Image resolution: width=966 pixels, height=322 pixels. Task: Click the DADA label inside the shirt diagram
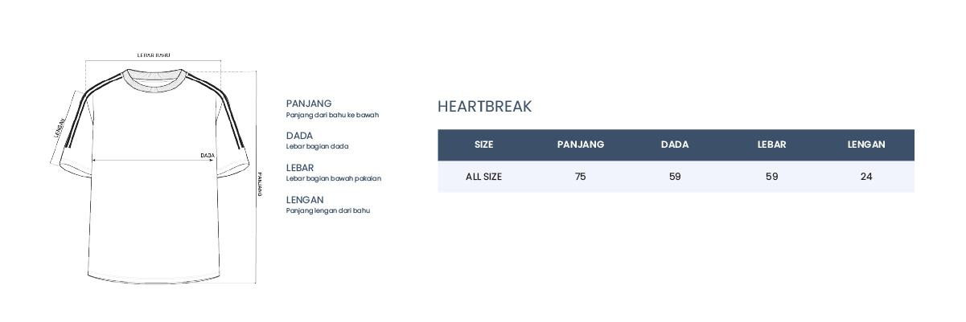point(208,155)
